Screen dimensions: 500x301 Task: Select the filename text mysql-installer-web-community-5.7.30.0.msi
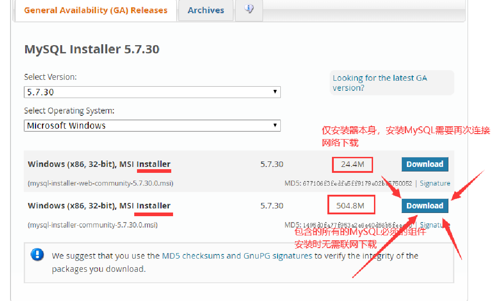pyautogui.click(x=100, y=183)
